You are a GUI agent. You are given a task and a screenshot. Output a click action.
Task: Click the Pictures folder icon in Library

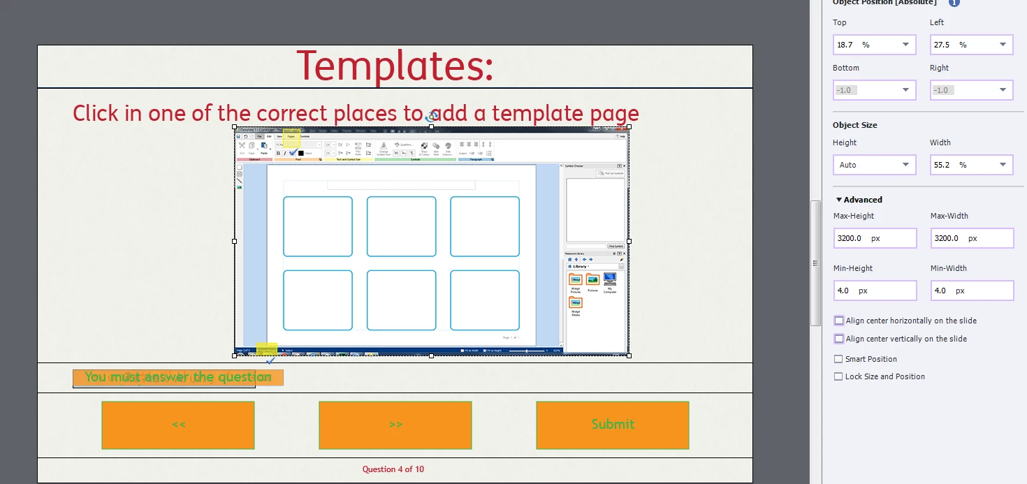click(x=592, y=279)
